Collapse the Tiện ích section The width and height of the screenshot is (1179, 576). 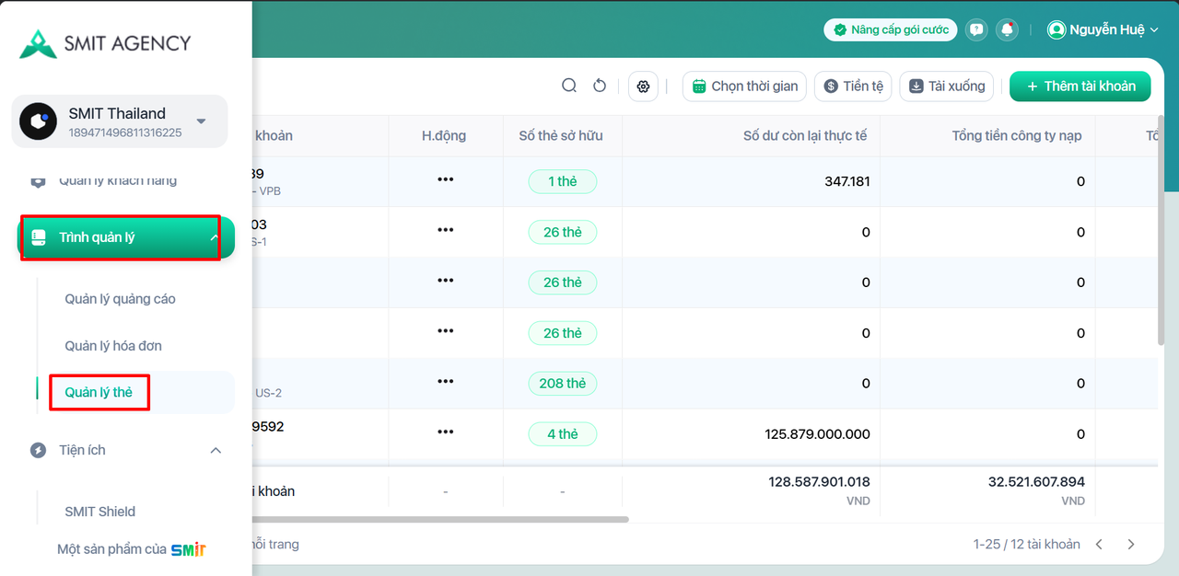(x=216, y=450)
